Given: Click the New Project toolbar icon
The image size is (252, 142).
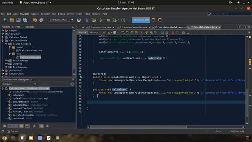Looking at the screenshot, I should 12,20.
